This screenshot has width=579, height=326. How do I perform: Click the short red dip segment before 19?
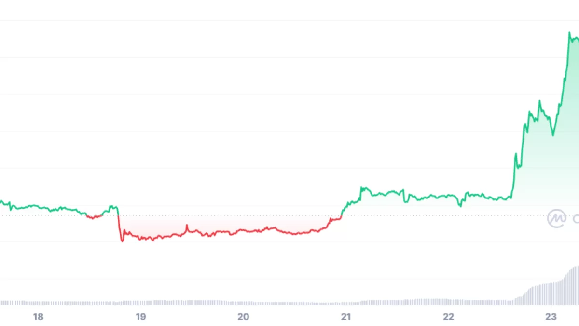pos(94,217)
